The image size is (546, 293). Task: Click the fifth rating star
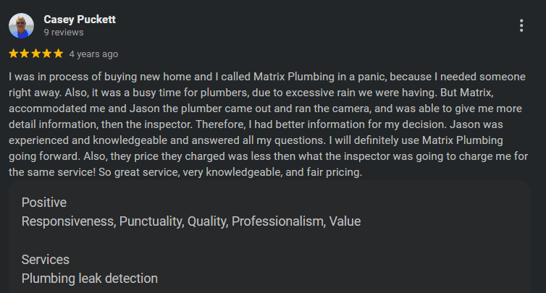[58, 54]
